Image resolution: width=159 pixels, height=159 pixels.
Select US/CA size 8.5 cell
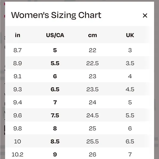pos(55,141)
